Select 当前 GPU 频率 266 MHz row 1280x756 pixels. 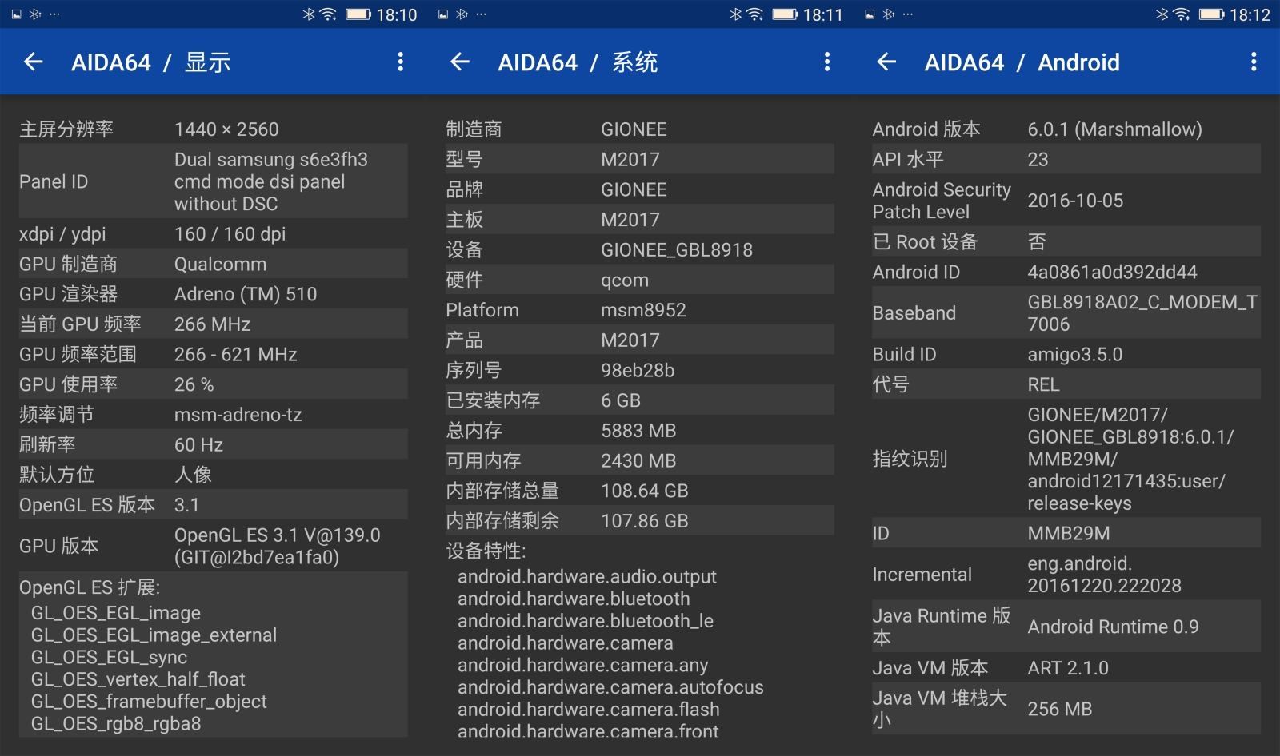pyautogui.click(x=213, y=324)
